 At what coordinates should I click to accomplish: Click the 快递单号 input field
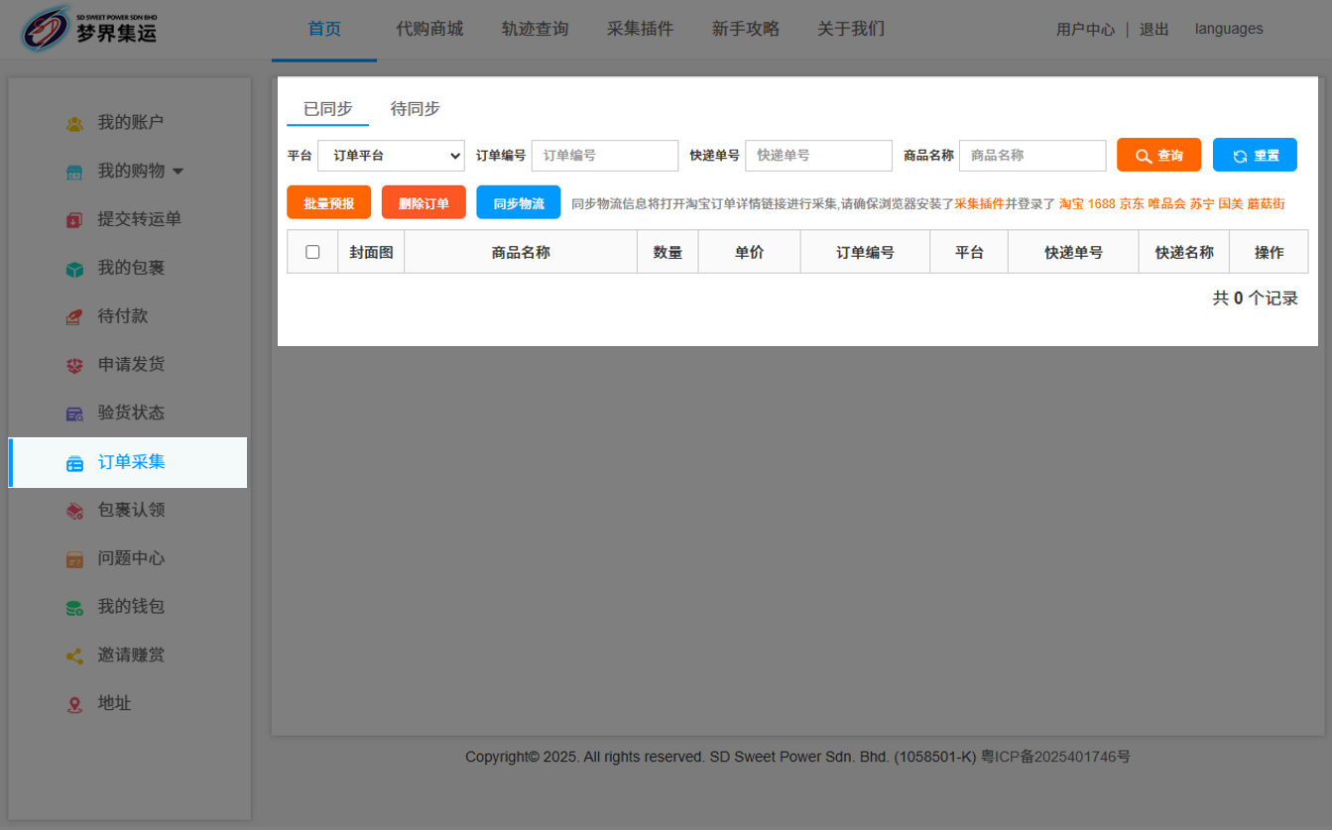(818, 156)
